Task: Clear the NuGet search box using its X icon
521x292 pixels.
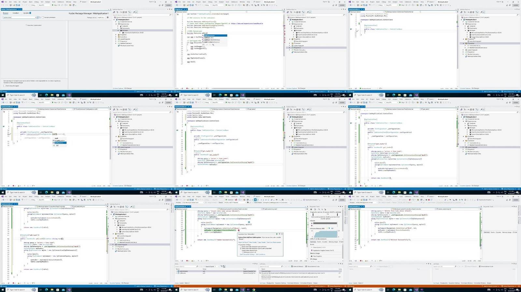Action: (35, 17)
